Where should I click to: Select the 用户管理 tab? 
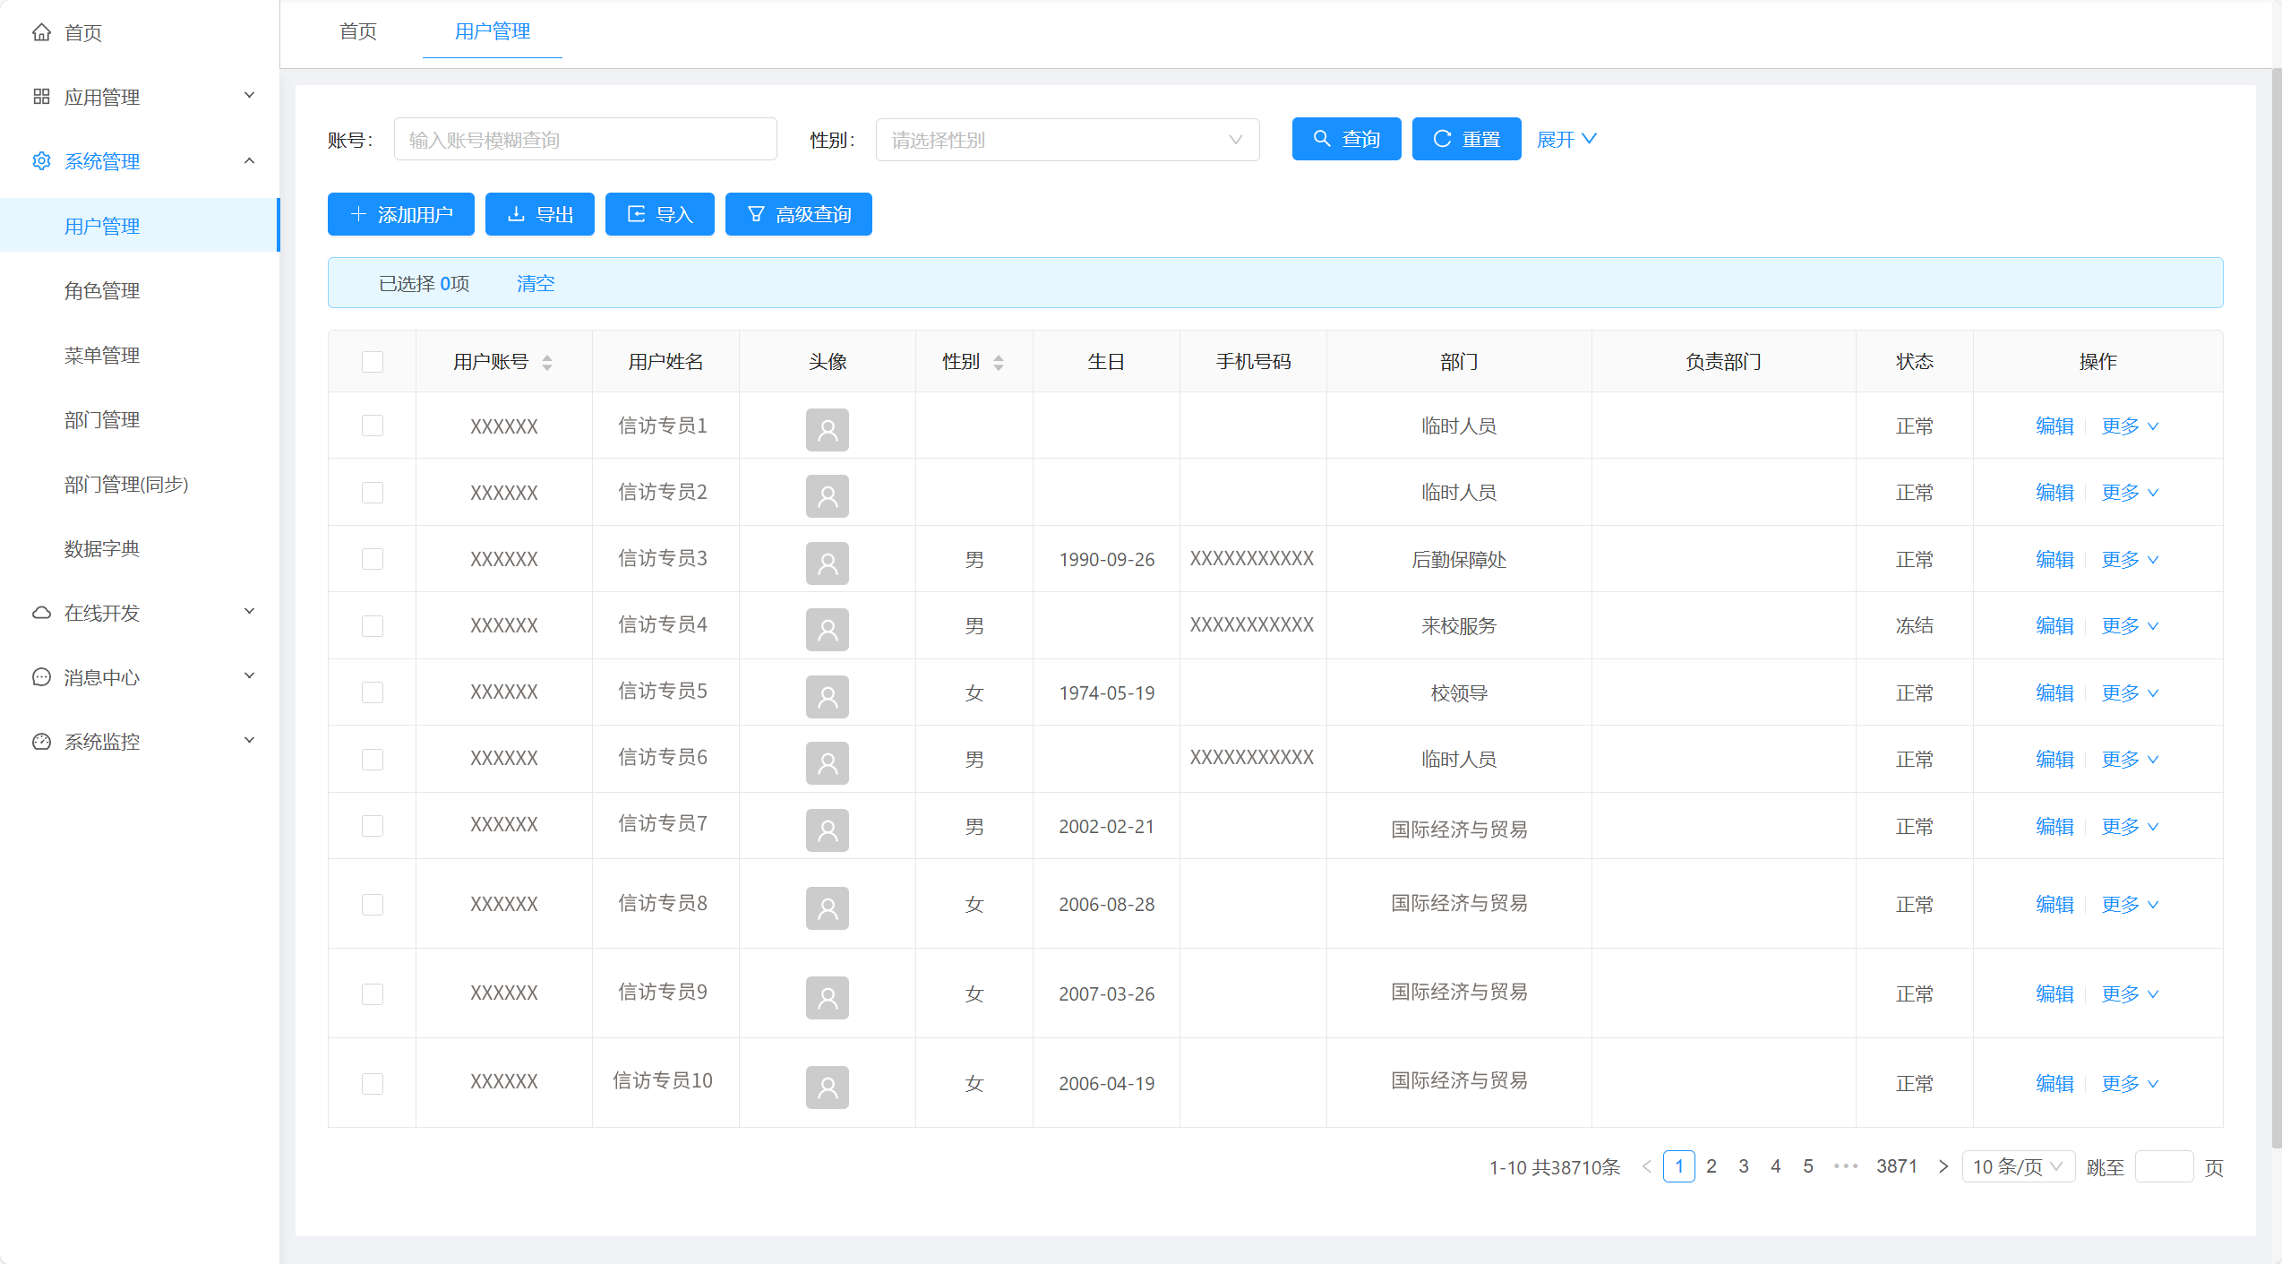click(x=493, y=31)
